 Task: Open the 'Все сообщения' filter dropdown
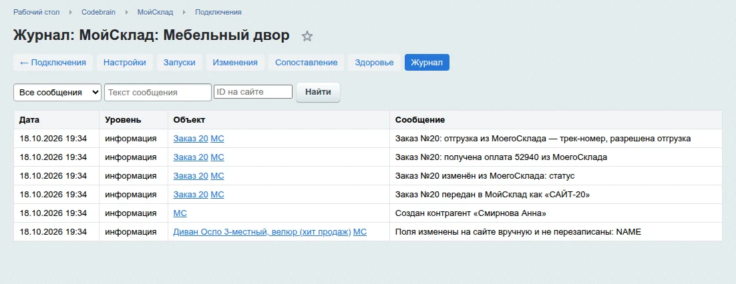pos(57,92)
